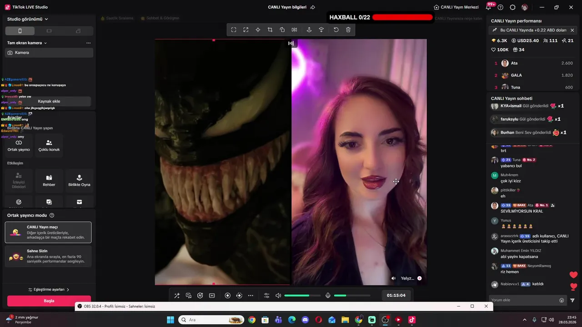Open the AI tools icon in bottom bar
The height and width of the screenshot is (327, 582).
tap(200, 296)
